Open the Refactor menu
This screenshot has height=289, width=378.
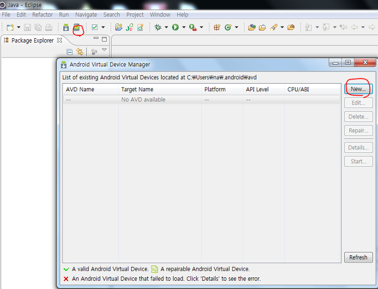[43, 15]
